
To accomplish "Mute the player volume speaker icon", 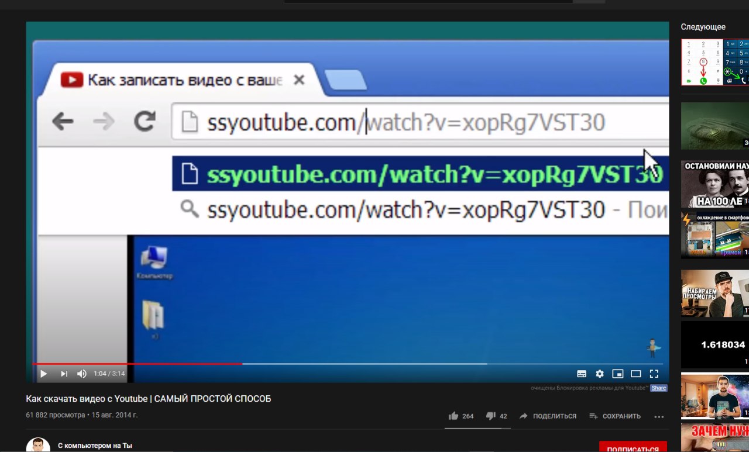I will (x=82, y=374).
